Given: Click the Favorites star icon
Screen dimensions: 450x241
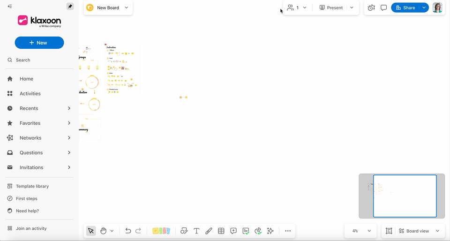Looking at the screenshot, I should (x=10, y=123).
